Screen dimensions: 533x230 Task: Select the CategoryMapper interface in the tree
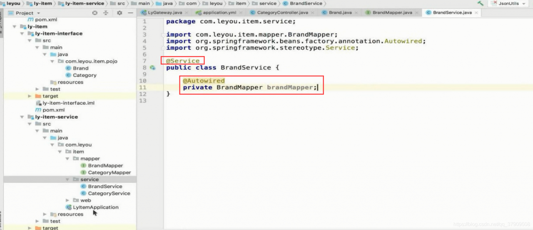coord(110,173)
